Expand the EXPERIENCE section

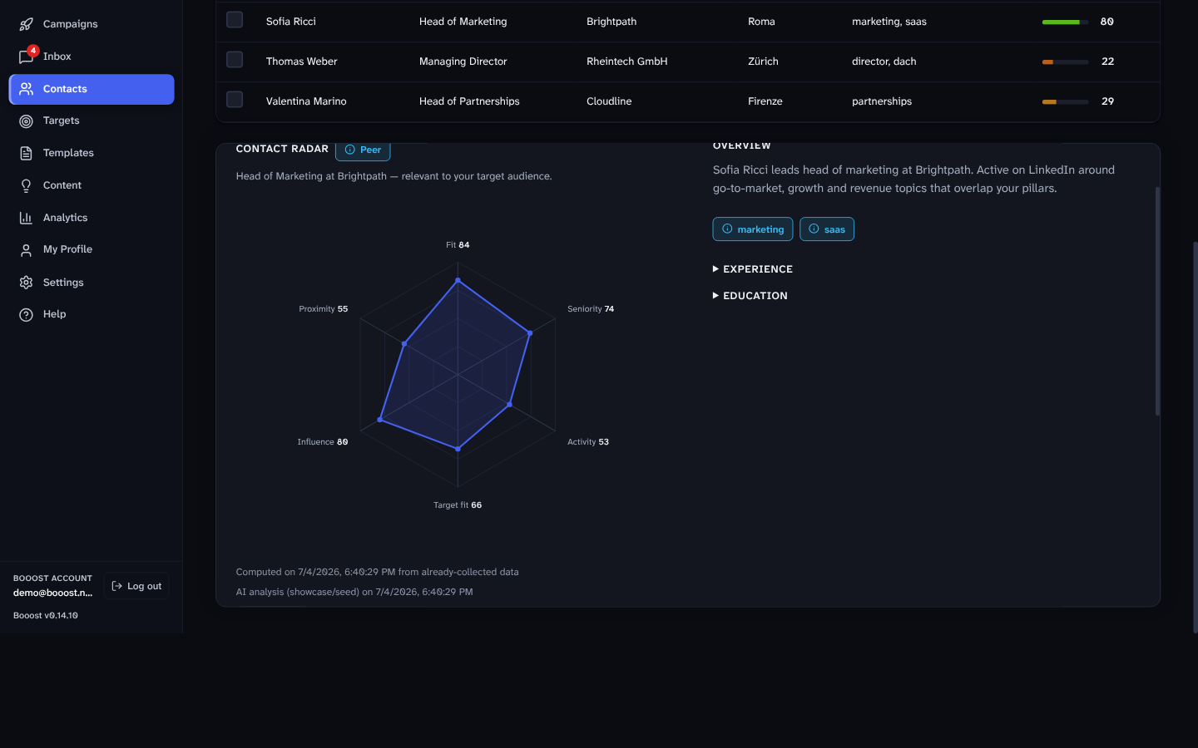pyautogui.click(x=753, y=269)
